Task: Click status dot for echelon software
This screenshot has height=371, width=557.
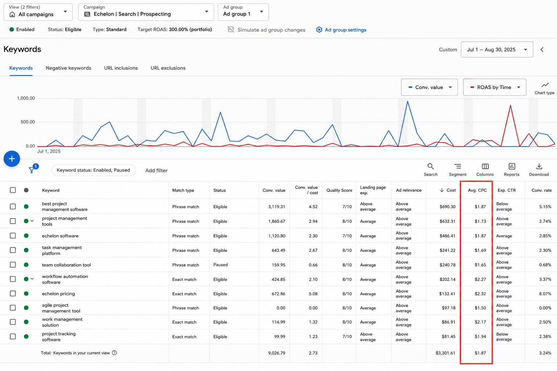Action: coord(26,236)
